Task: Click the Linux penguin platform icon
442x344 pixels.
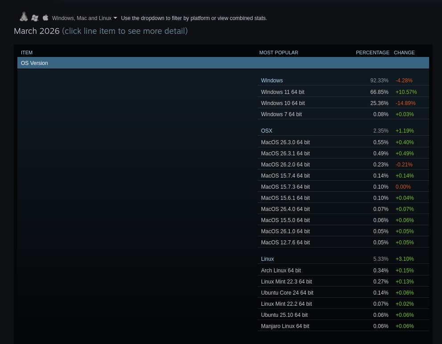Action: pyautogui.click(x=24, y=17)
